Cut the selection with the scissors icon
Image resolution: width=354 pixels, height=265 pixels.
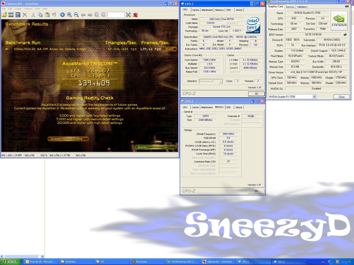33,15
